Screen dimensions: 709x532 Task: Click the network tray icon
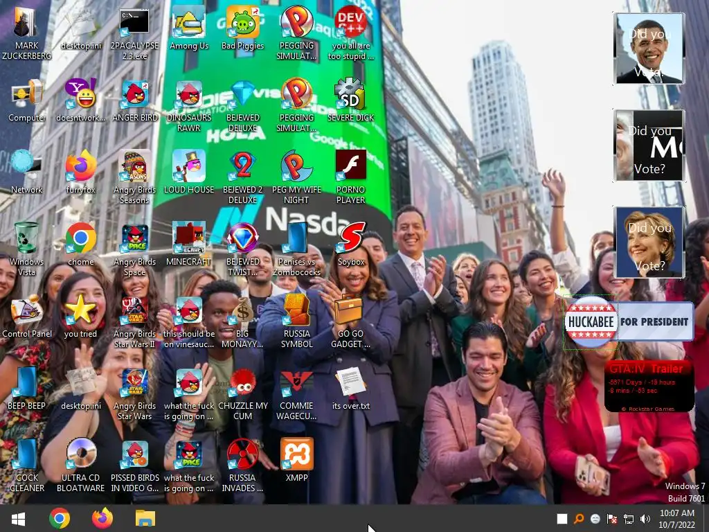click(629, 519)
